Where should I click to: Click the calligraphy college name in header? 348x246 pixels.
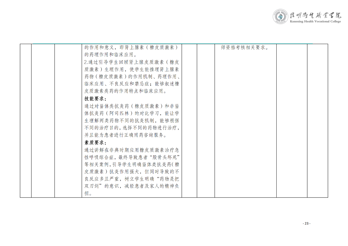pos(315,15)
